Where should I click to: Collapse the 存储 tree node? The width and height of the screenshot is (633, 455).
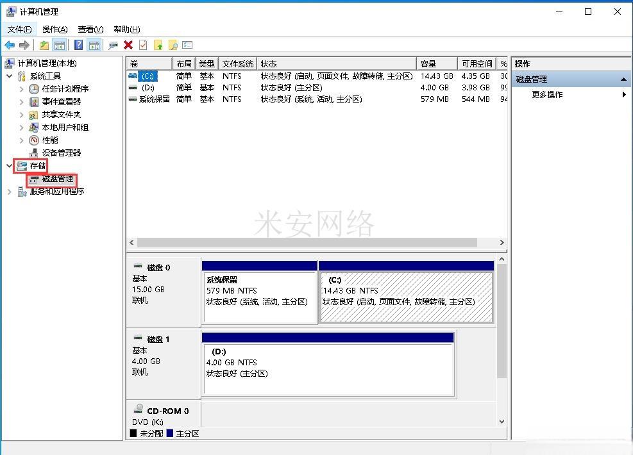(9, 165)
